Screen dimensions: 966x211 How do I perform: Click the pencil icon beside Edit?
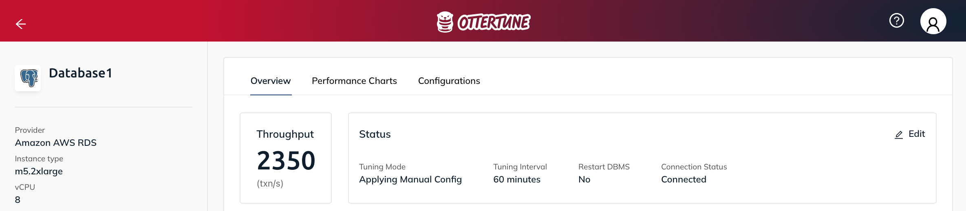click(898, 134)
